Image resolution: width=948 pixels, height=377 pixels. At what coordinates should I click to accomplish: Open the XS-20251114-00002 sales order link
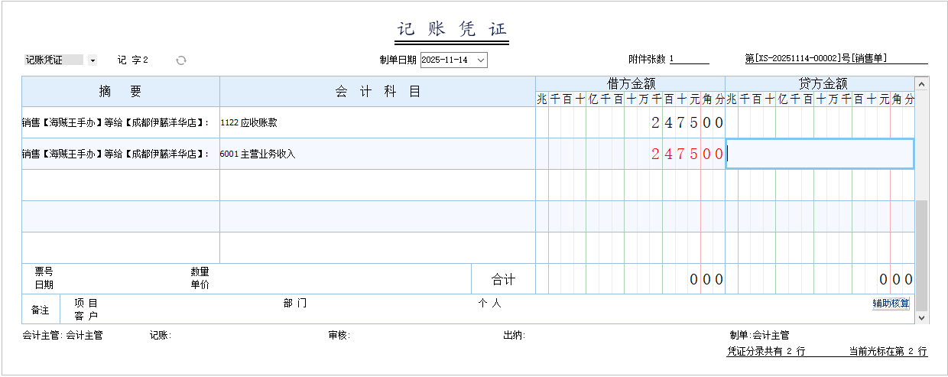point(815,59)
